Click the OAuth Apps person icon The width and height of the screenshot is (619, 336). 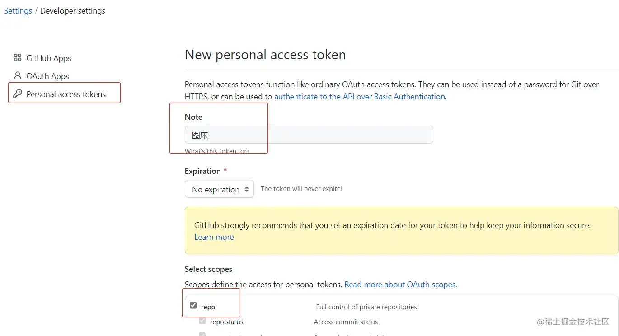point(18,75)
